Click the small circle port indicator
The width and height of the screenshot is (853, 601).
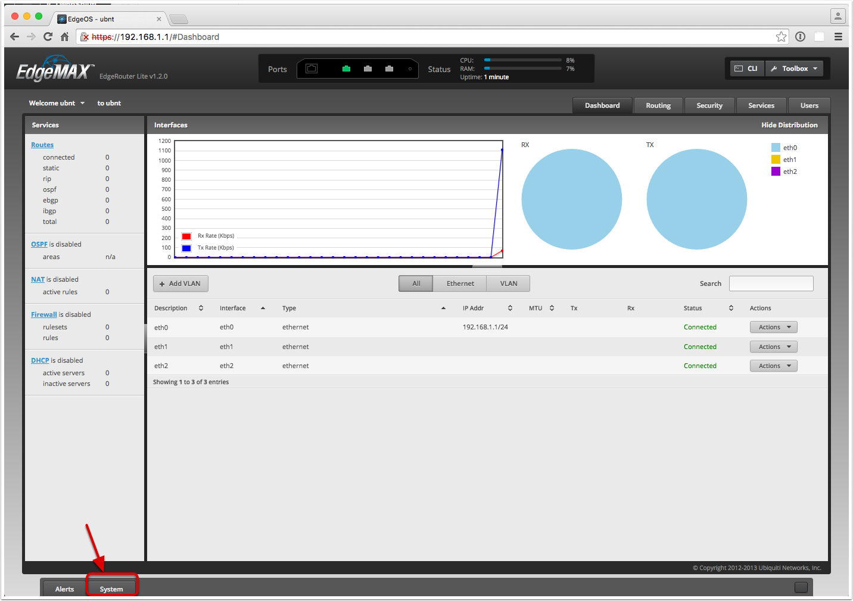point(410,68)
